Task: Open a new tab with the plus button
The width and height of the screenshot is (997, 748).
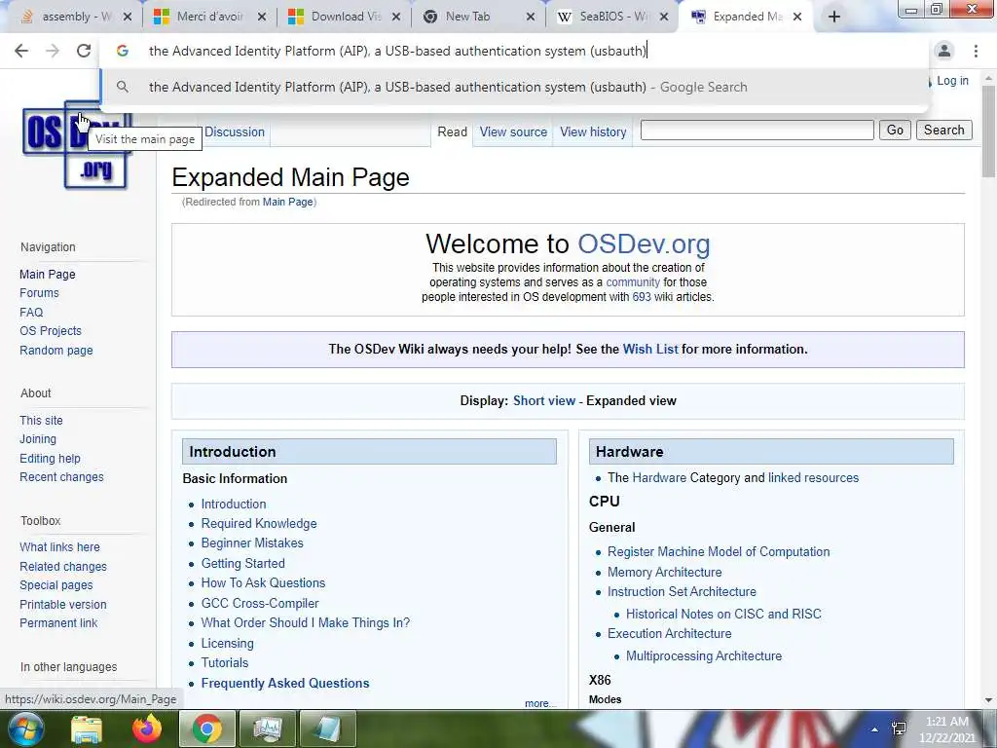Action: point(834,18)
